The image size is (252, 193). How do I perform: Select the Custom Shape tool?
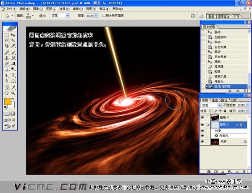coord(13,81)
